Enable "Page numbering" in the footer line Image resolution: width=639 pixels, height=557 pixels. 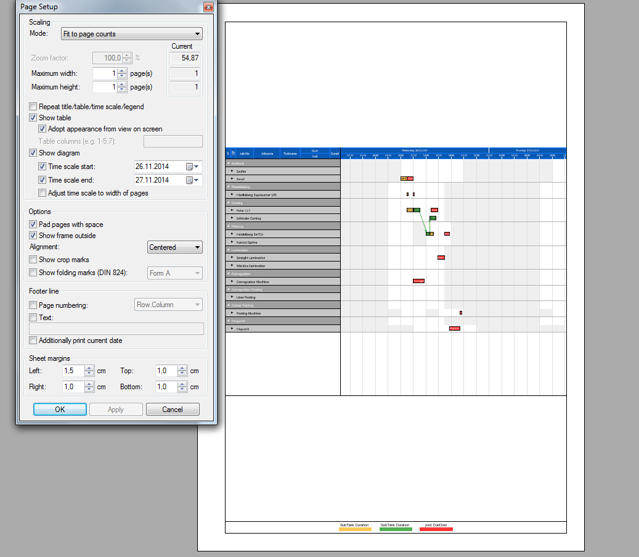(33, 304)
